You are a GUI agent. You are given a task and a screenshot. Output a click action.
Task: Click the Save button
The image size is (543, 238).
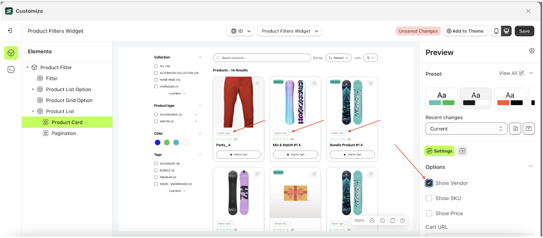[524, 31]
